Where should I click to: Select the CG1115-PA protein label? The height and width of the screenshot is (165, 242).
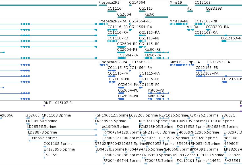[x=150, y=73]
